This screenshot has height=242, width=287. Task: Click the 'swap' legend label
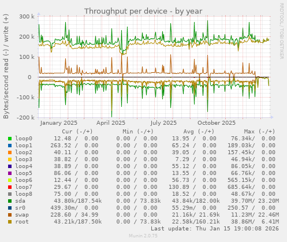point(22,215)
